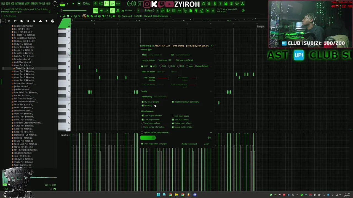Open the PATTERNS menu
The image size is (353, 198).
(x=20, y=4)
